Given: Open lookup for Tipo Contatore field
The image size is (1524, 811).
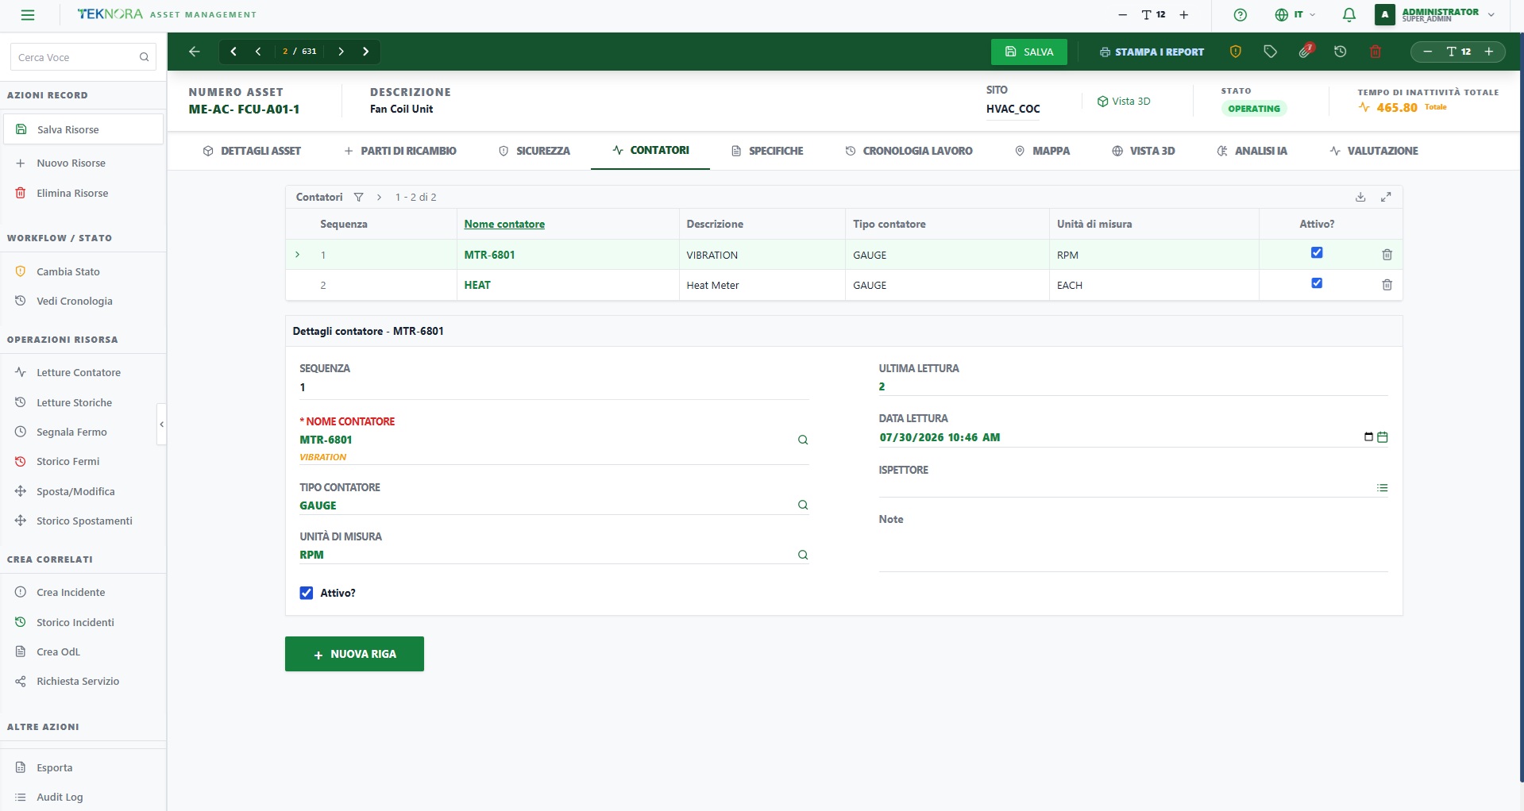Looking at the screenshot, I should [803, 505].
